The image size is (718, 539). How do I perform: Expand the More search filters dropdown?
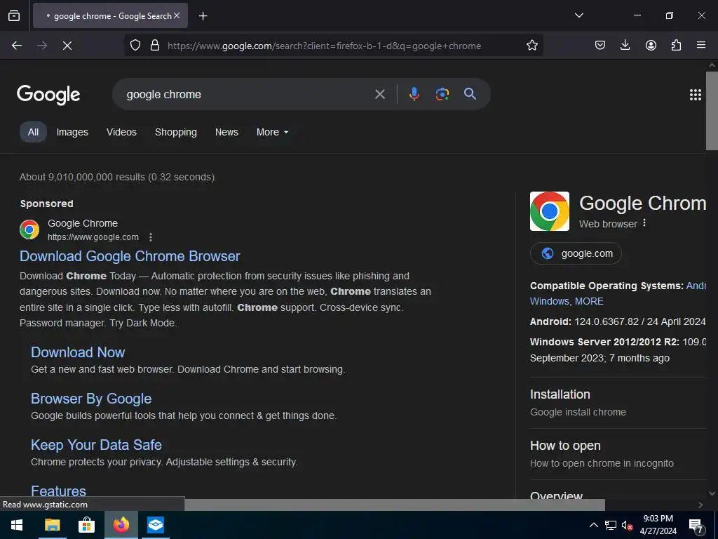273,132
